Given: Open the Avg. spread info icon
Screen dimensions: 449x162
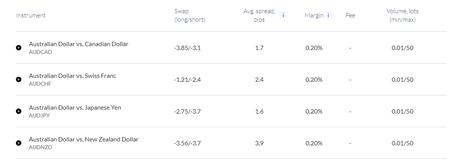Looking at the screenshot, I should point(283,16).
